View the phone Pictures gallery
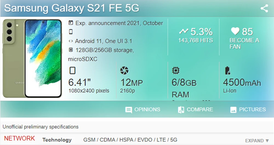 (248, 109)
